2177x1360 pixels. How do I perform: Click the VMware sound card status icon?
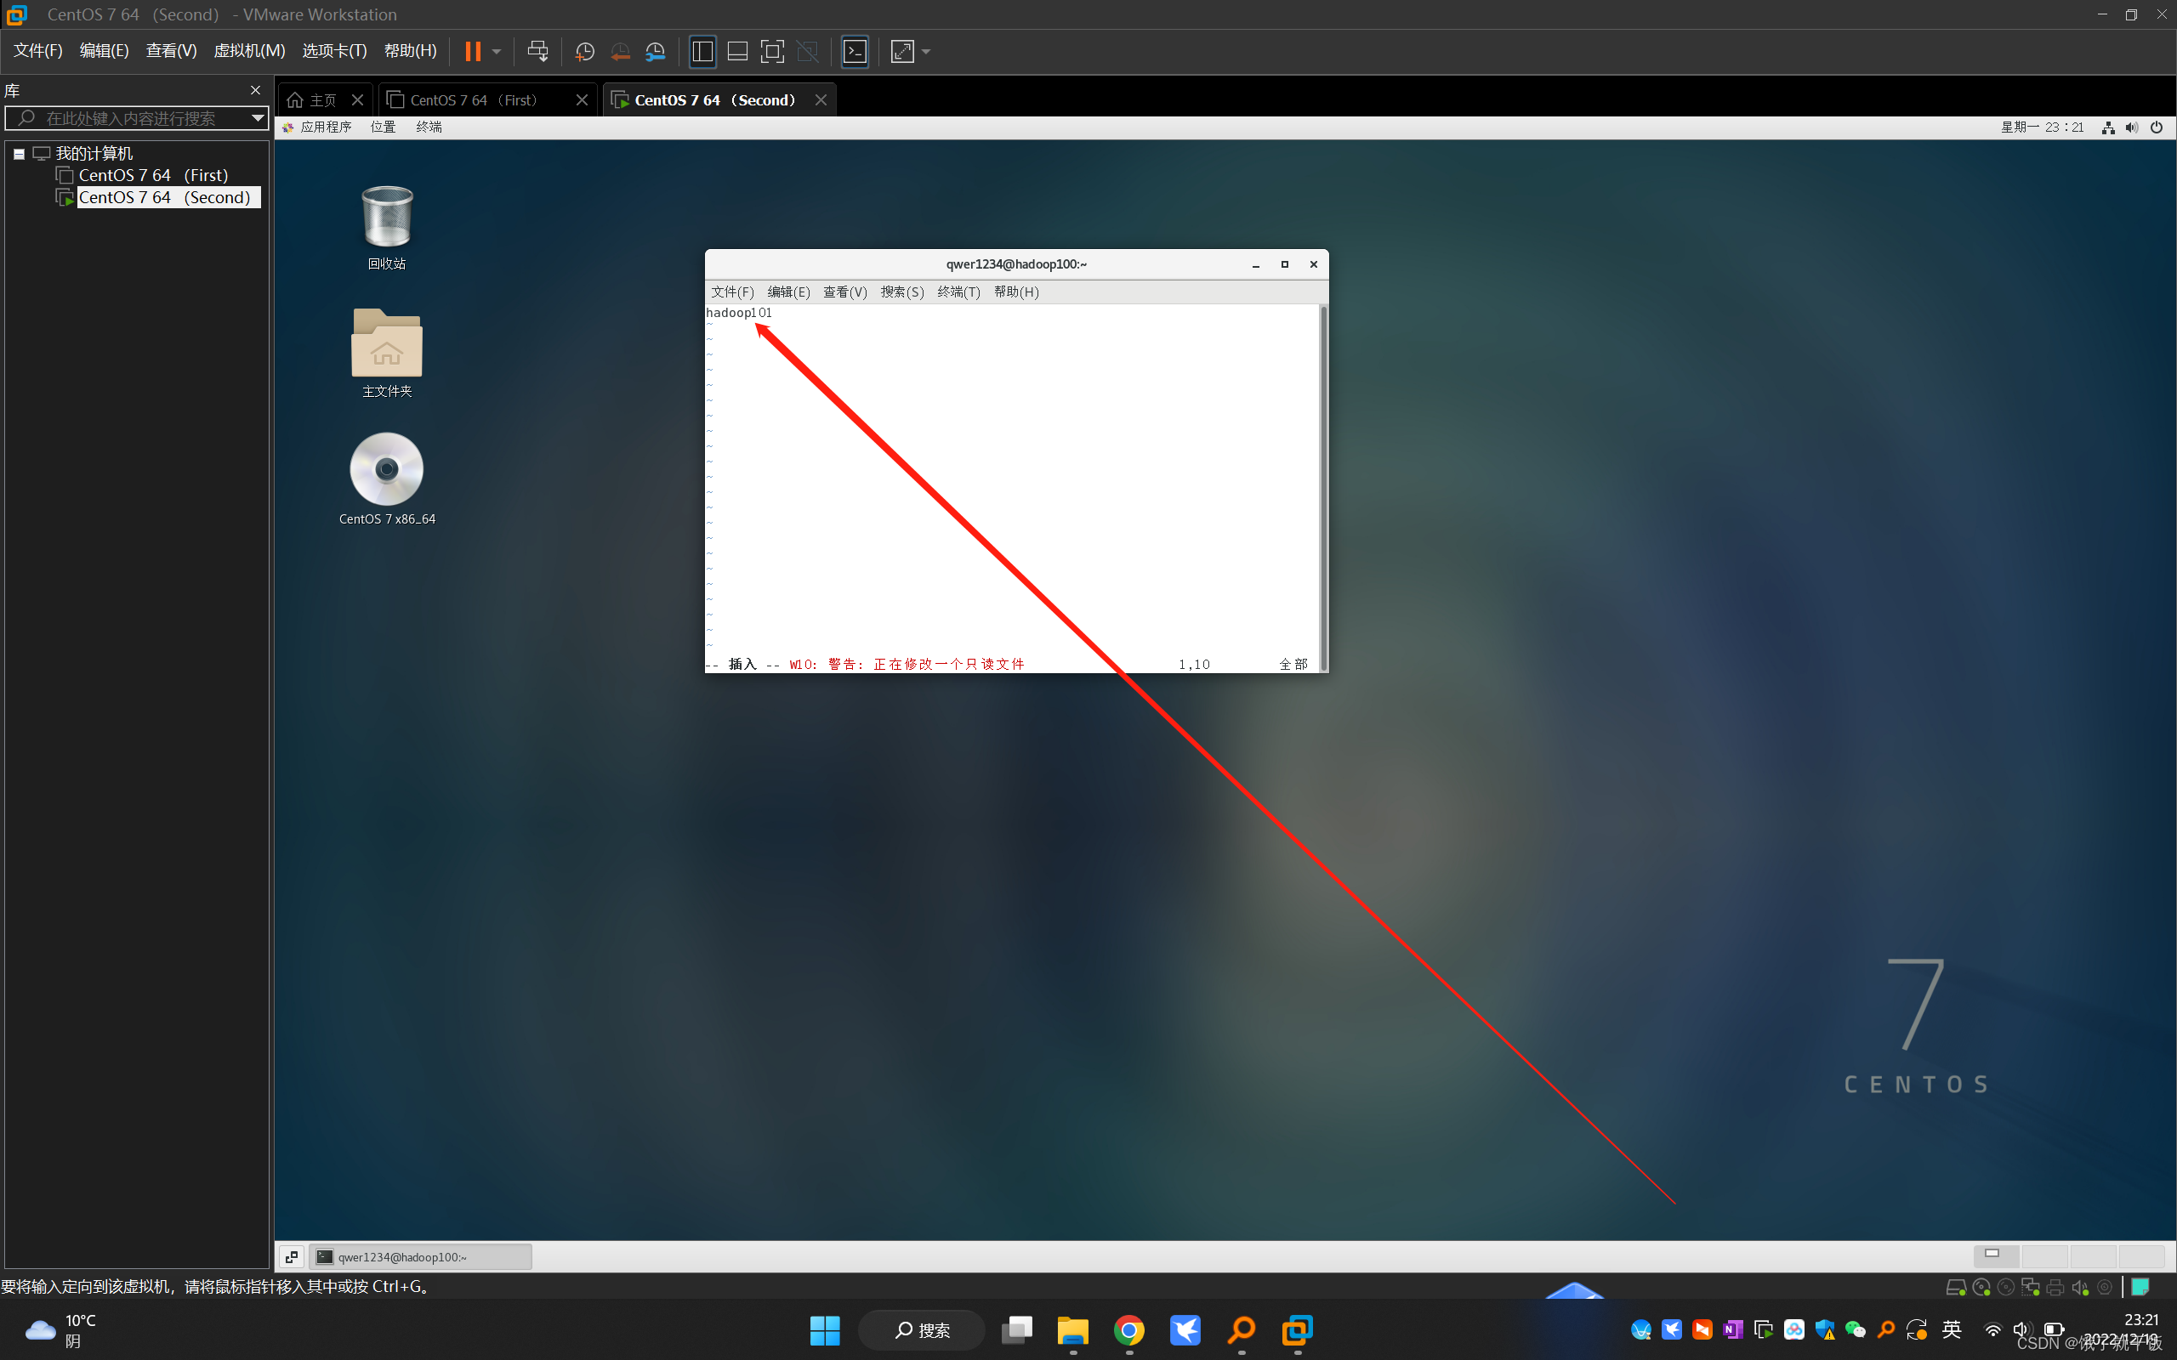click(x=2080, y=1287)
